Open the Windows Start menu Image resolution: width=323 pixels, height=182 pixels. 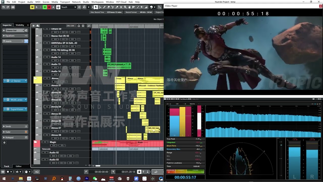tap(4, 179)
